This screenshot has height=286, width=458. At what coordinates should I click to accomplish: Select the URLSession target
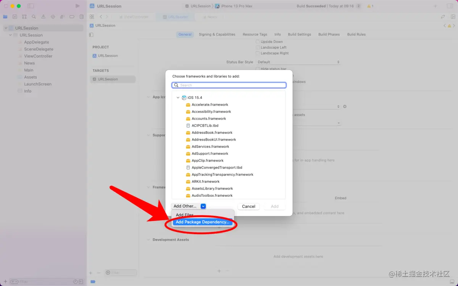tap(113, 79)
